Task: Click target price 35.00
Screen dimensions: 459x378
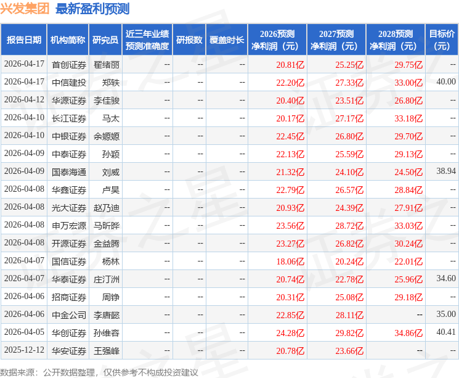Action: [x=446, y=314]
